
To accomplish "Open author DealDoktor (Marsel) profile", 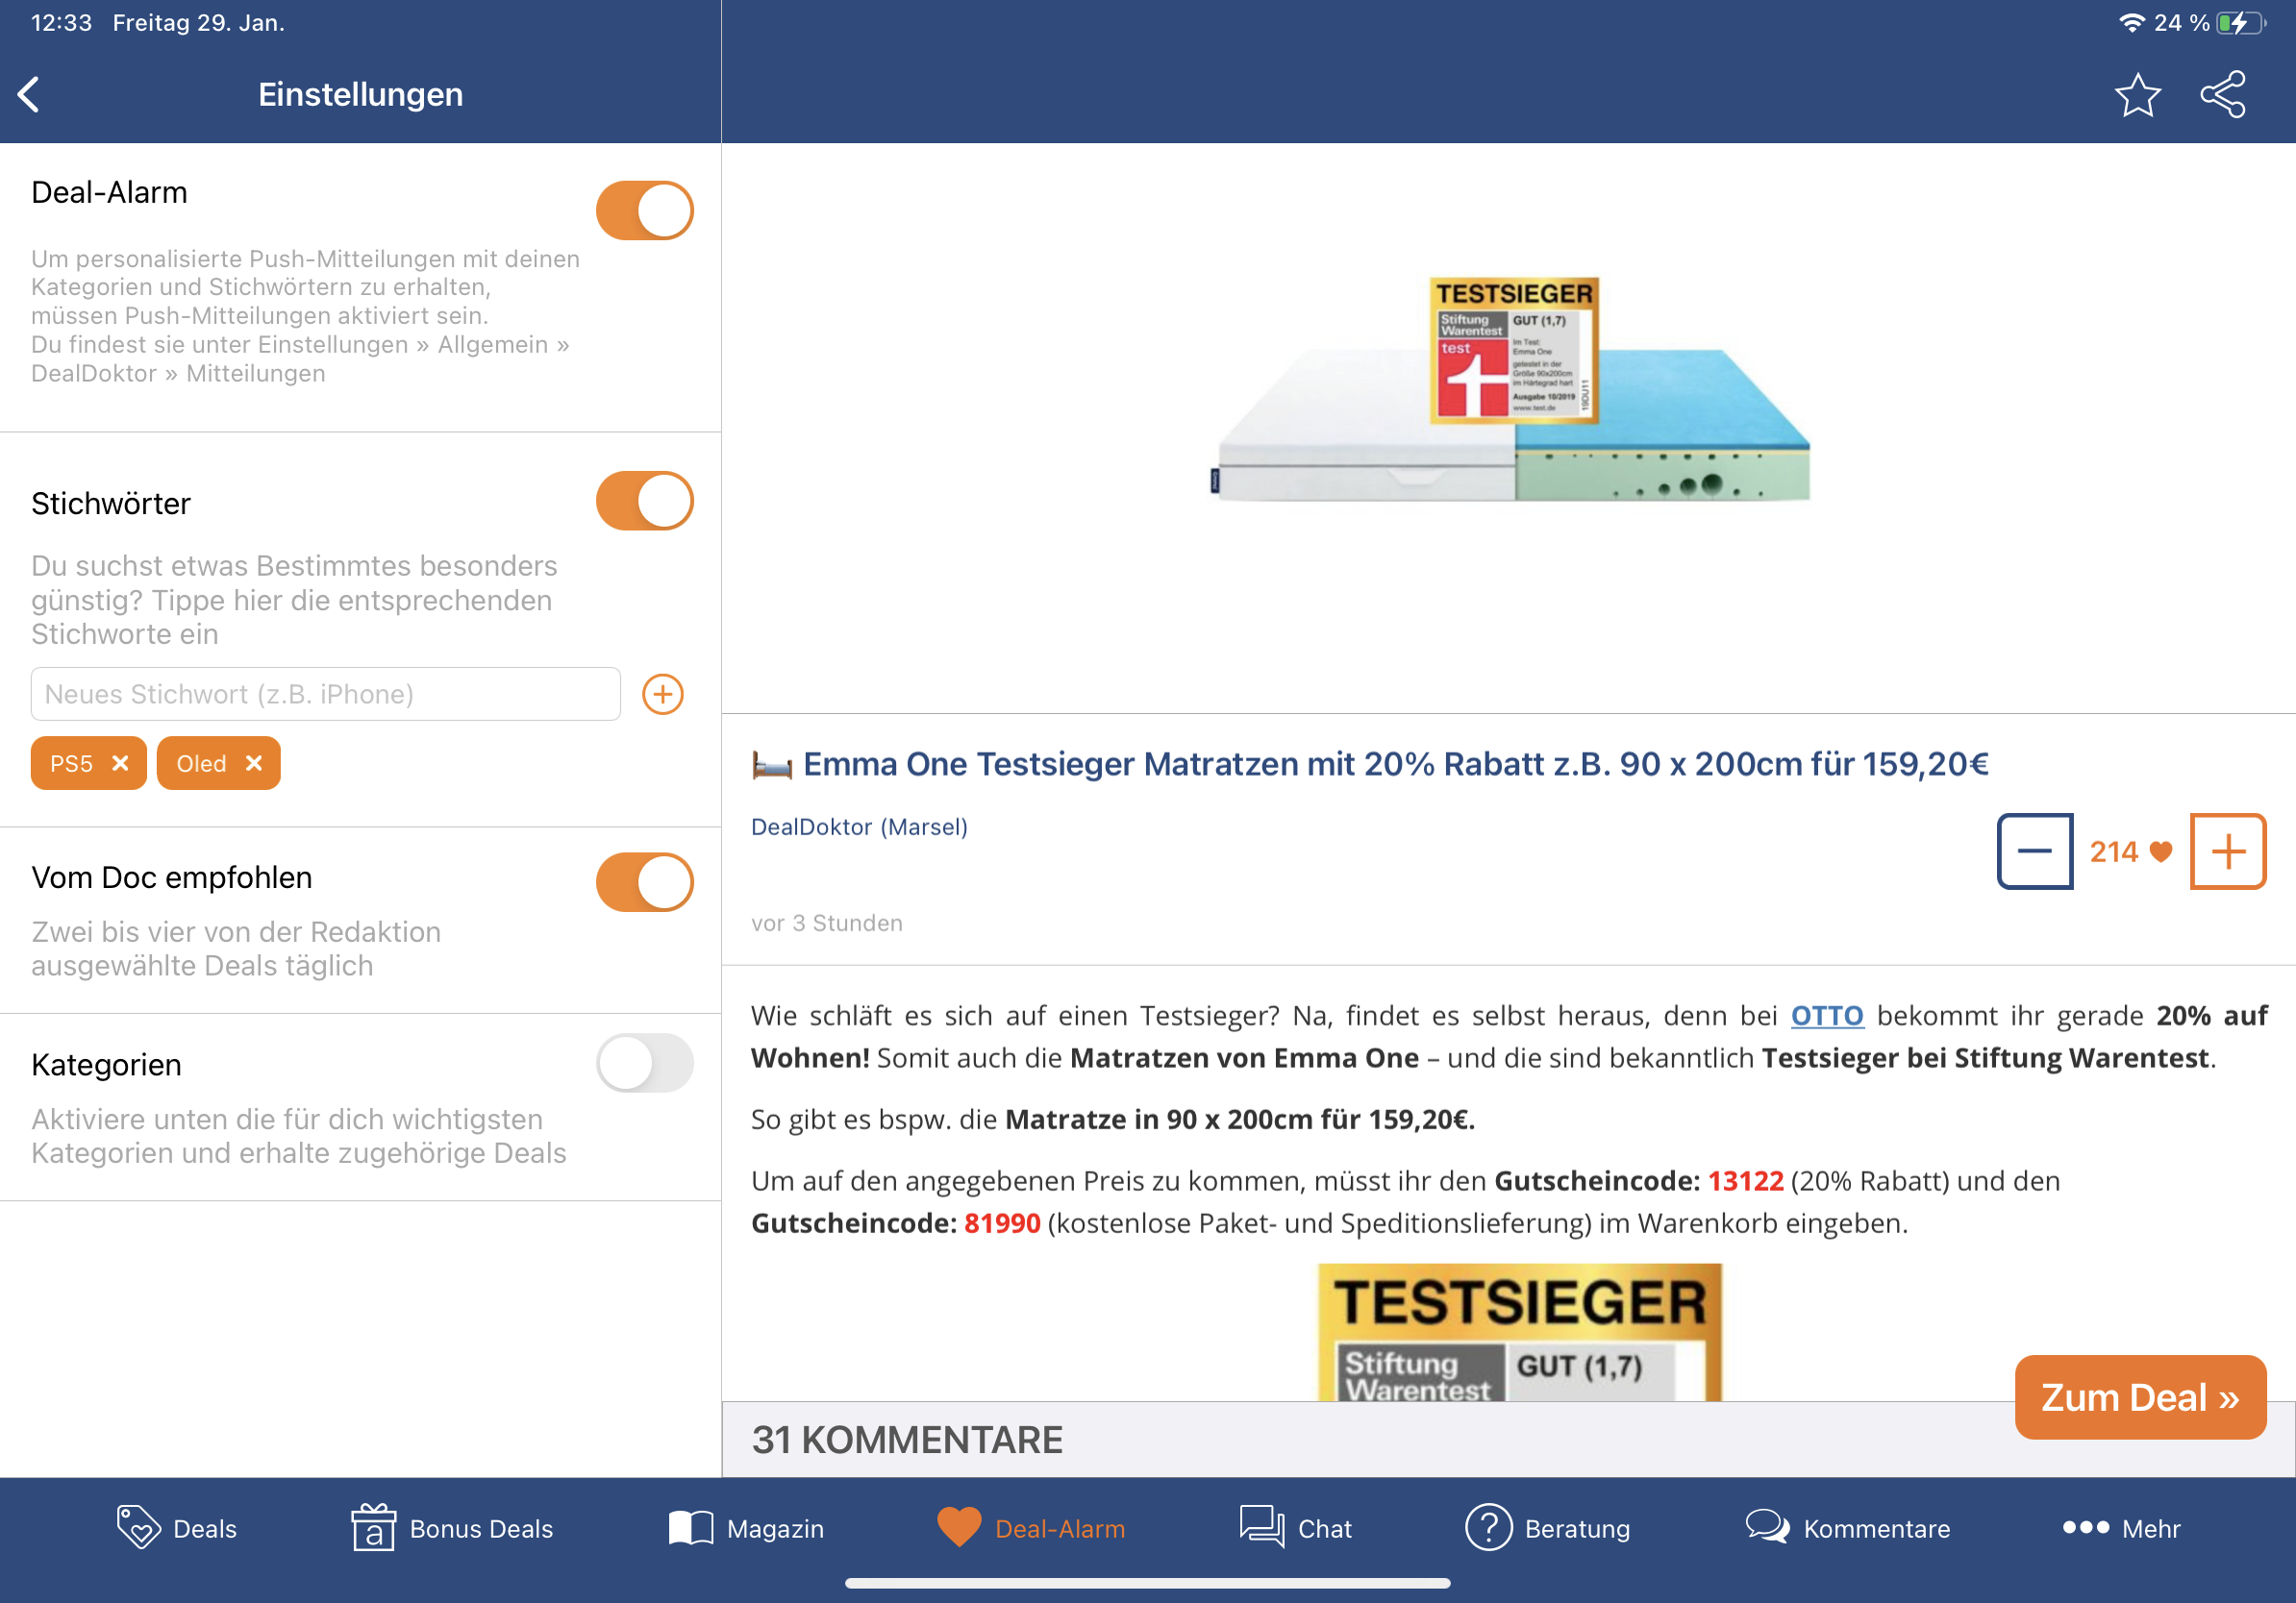I will (x=859, y=826).
